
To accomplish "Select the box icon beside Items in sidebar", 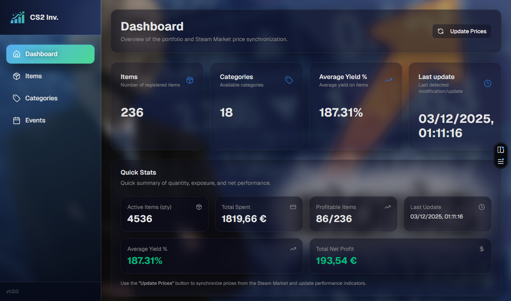I will click(17, 76).
